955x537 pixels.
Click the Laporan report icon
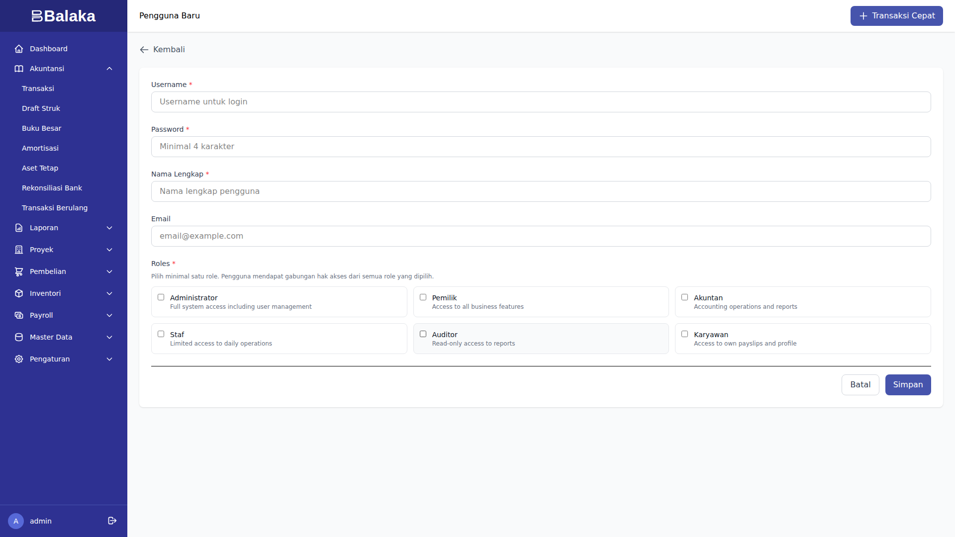click(x=19, y=228)
